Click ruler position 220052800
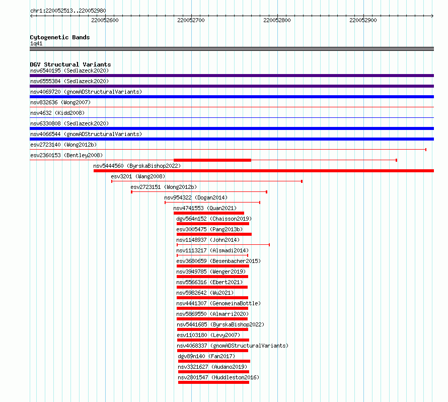The image size is (448, 402). [277, 20]
